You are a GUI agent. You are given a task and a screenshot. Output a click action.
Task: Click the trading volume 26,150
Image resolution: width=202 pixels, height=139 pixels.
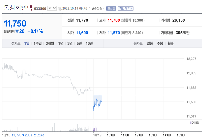coord(179,20)
